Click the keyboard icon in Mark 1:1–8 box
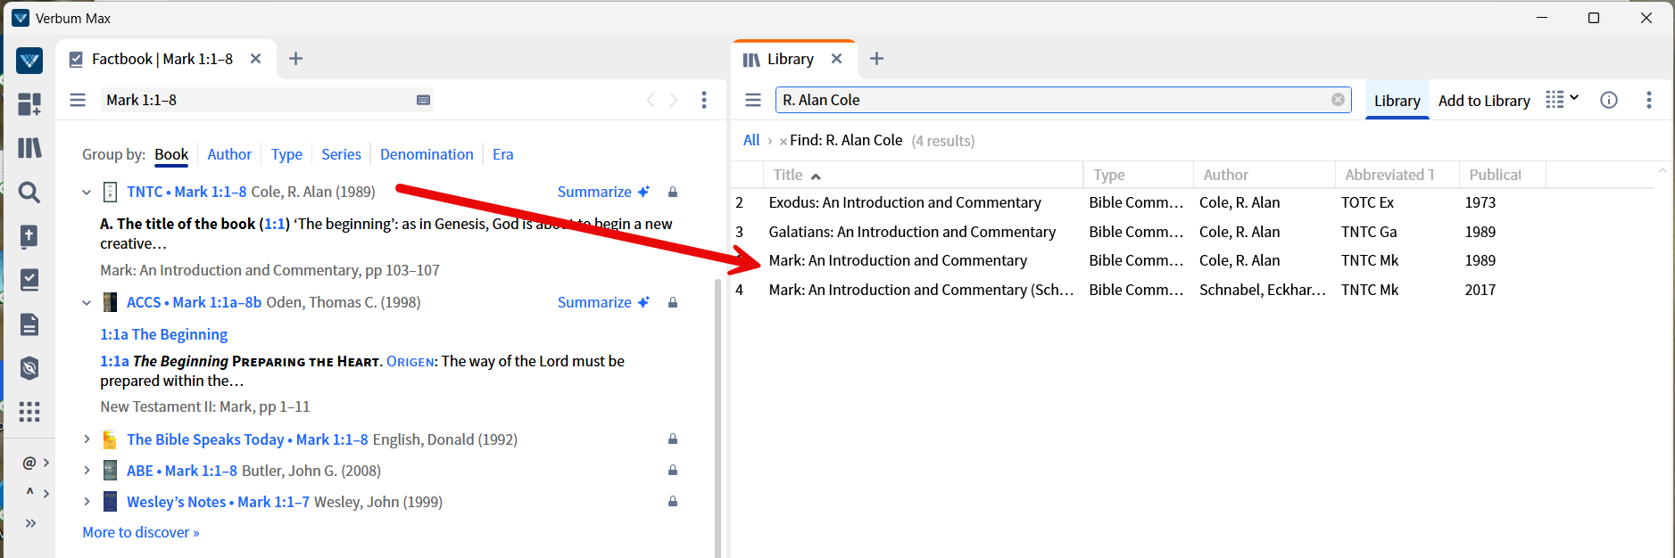This screenshot has height=558, width=1675. coord(424,100)
